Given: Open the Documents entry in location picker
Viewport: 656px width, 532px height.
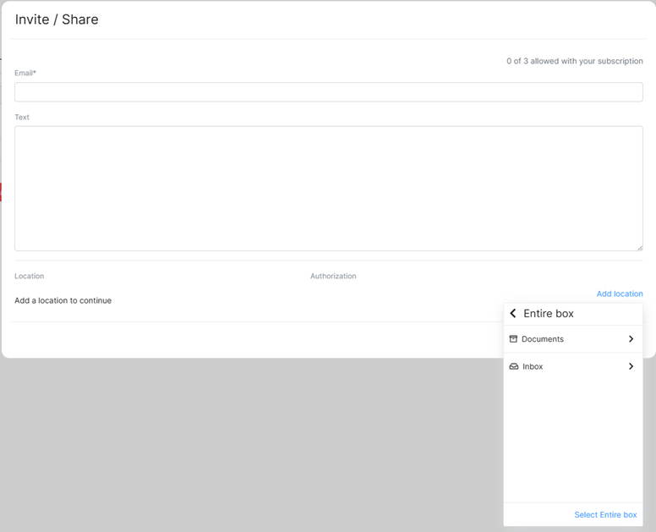Looking at the screenshot, I should (573, 339).
